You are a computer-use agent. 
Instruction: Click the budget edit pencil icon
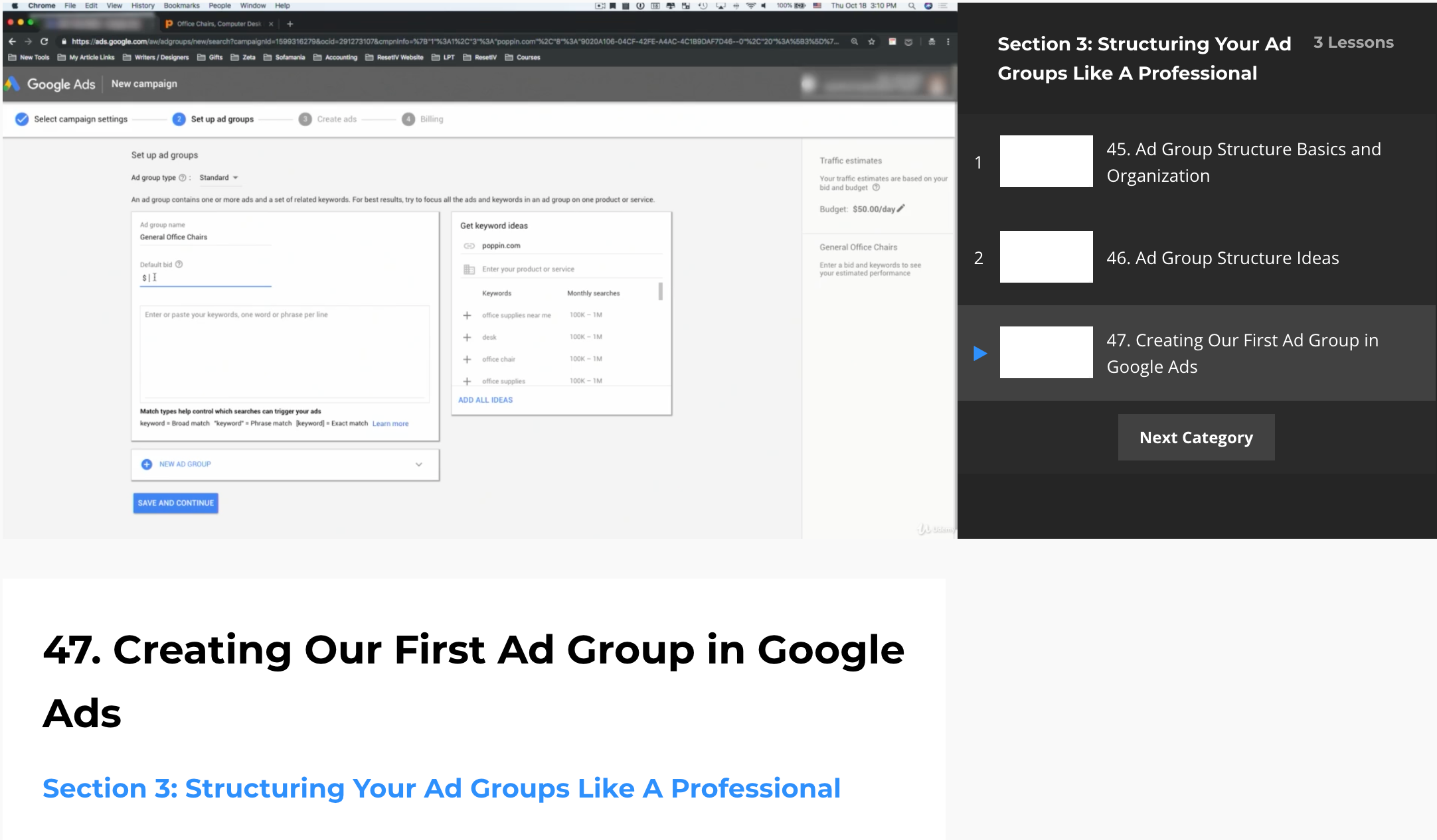[x=901, y=208]
